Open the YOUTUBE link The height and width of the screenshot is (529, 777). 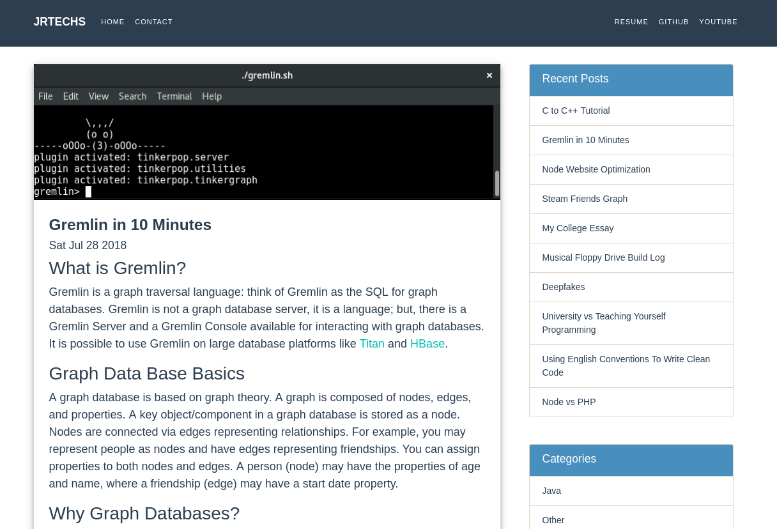718,22
